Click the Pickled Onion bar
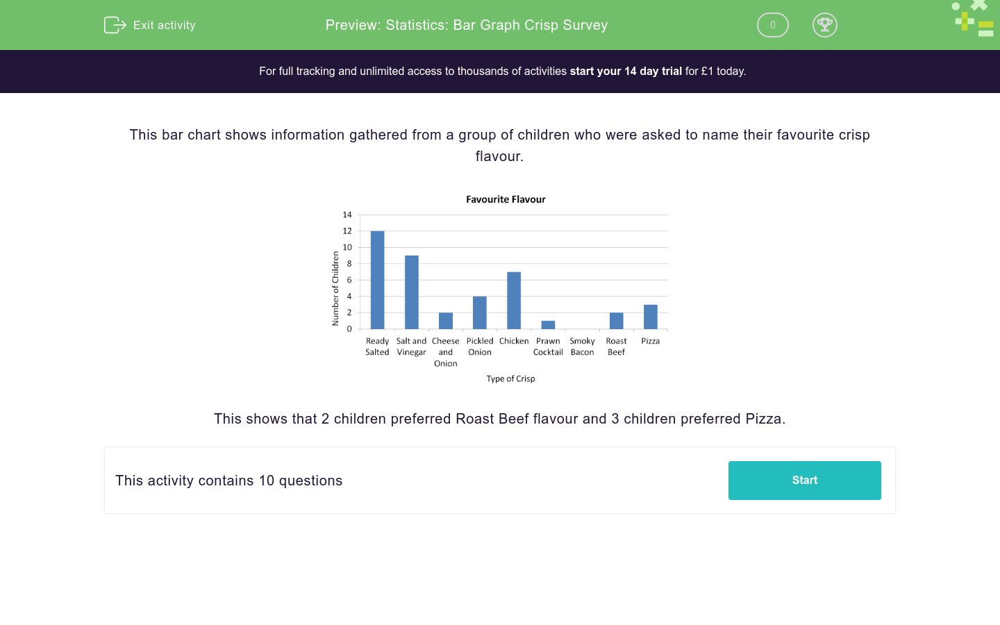This screenshot has height=625, width=1000. point(479,312)
